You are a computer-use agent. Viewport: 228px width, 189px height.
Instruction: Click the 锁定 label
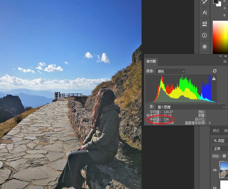(216, 156)
